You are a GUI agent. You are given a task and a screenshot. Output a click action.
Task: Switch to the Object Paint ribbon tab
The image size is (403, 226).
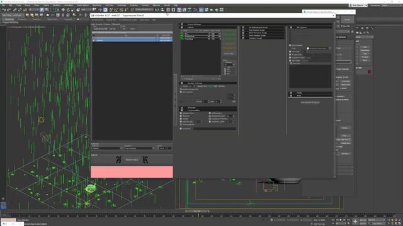tap(52, 19)
